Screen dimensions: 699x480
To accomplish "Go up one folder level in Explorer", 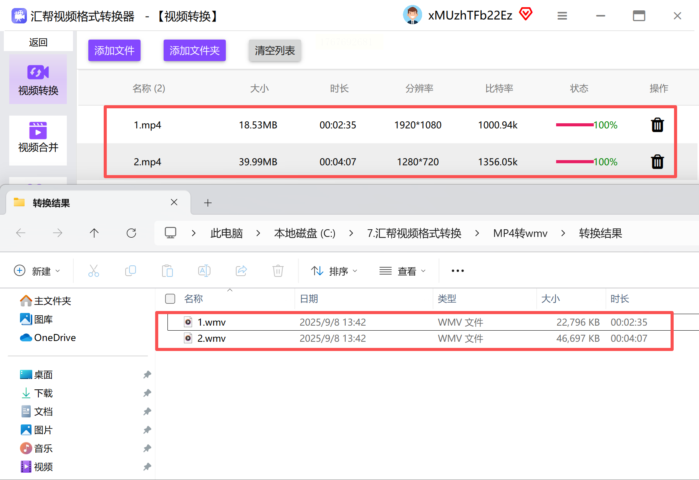I will [x=94, y=233].
